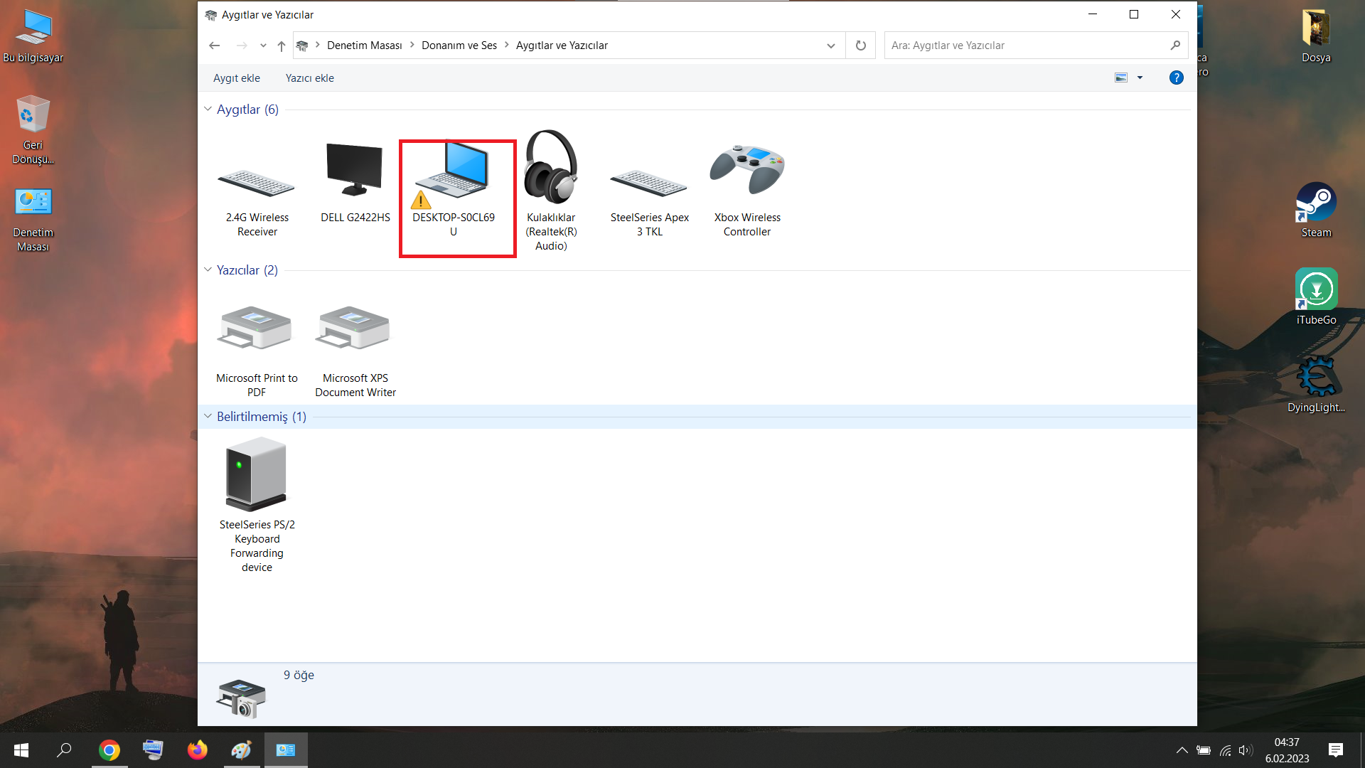Image resolution: width=1365 pixels, height=768 pixels.
Task: Collapse the Aygıtlar (6) group
Action: (x=208, y=109)
